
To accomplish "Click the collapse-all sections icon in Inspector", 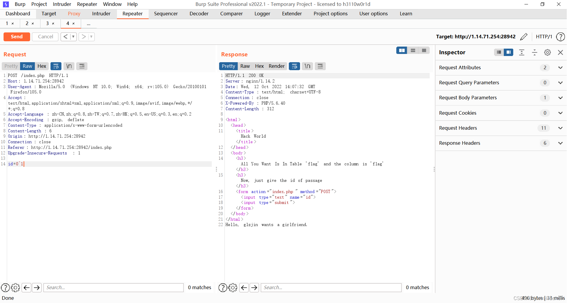I will click(535, 52).
